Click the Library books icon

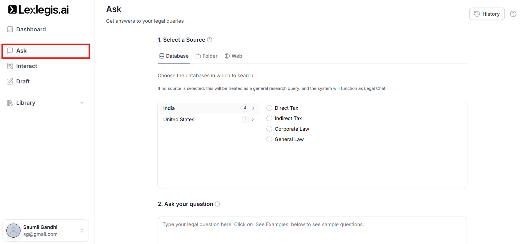[10, 103]
